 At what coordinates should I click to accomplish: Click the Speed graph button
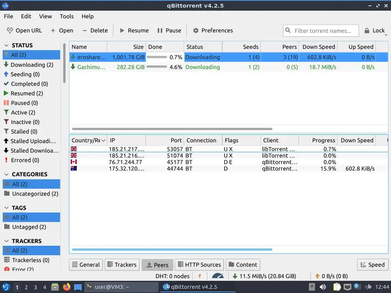click(x=373, y=265)
